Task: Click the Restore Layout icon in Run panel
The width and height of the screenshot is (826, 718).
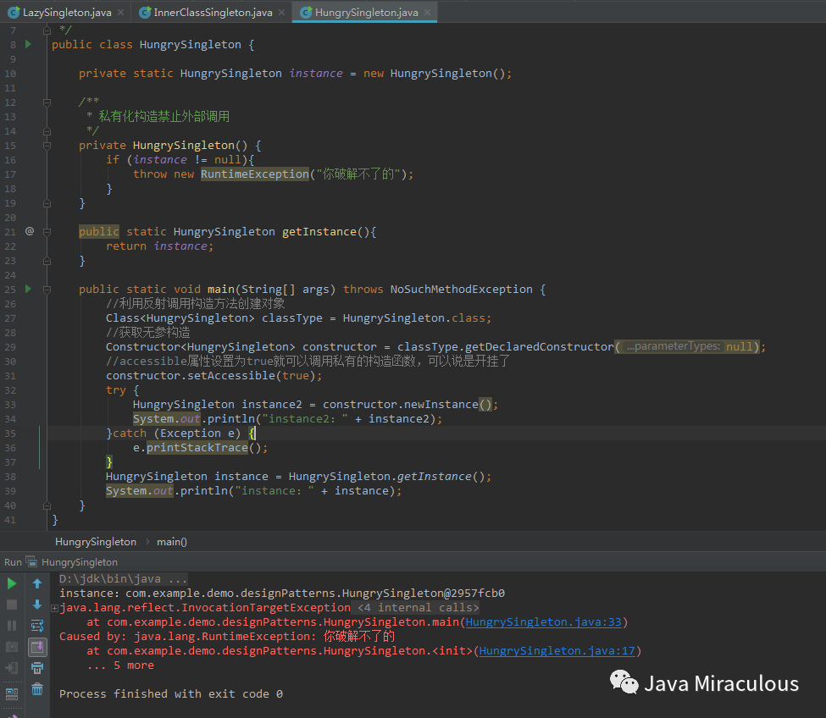Action: coord(12,693)
